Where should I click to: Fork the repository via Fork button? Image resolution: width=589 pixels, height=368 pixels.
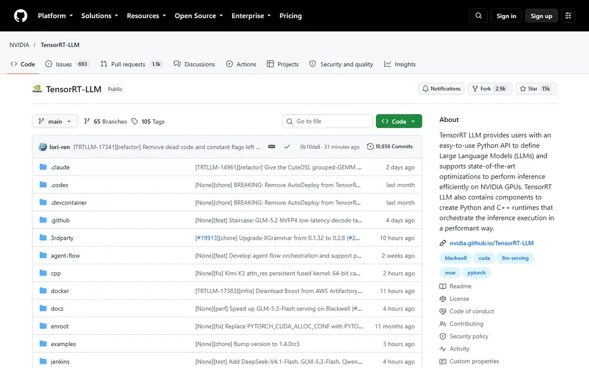(489, 89)
